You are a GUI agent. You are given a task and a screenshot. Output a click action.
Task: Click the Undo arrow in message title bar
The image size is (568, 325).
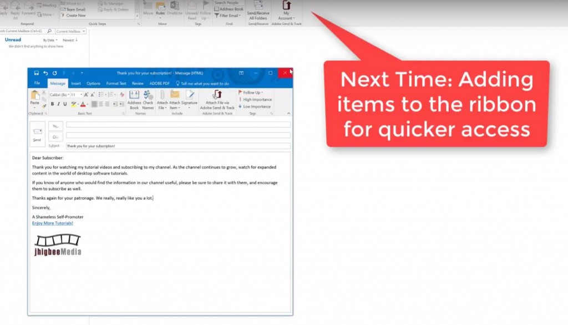45,73
